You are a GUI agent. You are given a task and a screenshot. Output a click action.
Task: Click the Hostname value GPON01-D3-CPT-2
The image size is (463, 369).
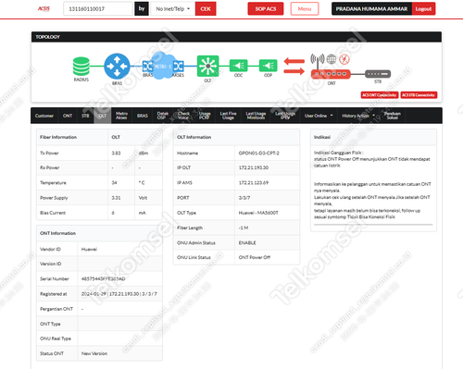(258, 153)
